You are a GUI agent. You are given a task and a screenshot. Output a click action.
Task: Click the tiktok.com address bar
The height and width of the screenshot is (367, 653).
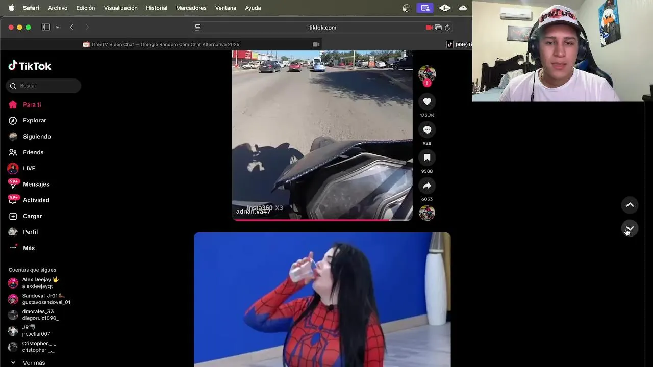click(x=322, y=28)
